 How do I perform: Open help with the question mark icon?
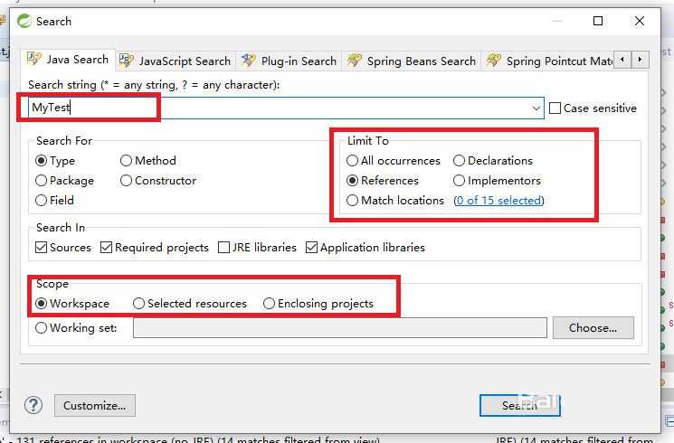pos(33,405)
